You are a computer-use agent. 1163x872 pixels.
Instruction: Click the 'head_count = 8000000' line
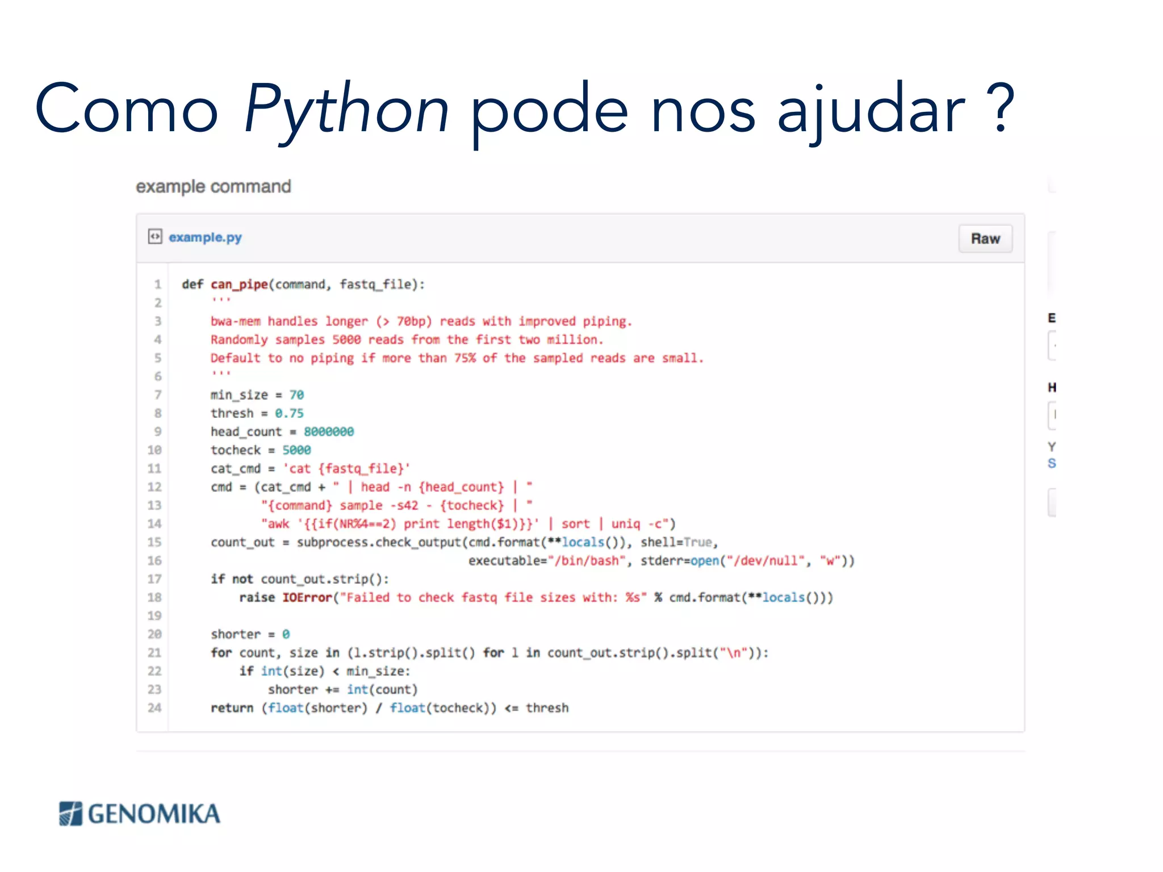[282, 431]
